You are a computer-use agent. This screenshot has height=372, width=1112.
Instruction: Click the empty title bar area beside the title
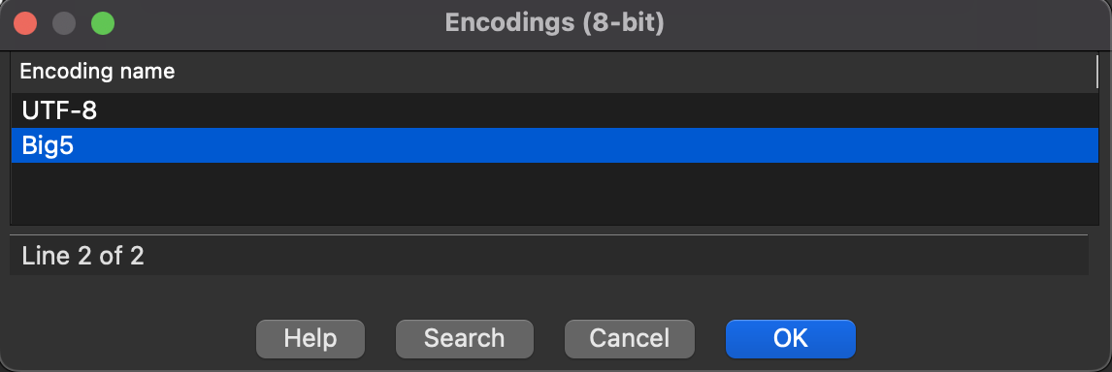[887, 23]
